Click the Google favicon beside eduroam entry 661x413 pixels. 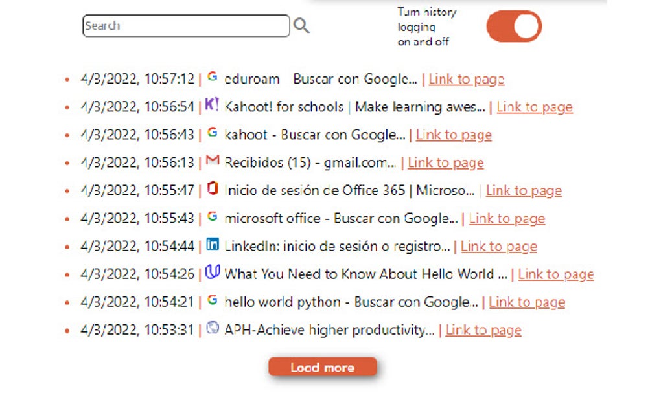tap(213, 77)
